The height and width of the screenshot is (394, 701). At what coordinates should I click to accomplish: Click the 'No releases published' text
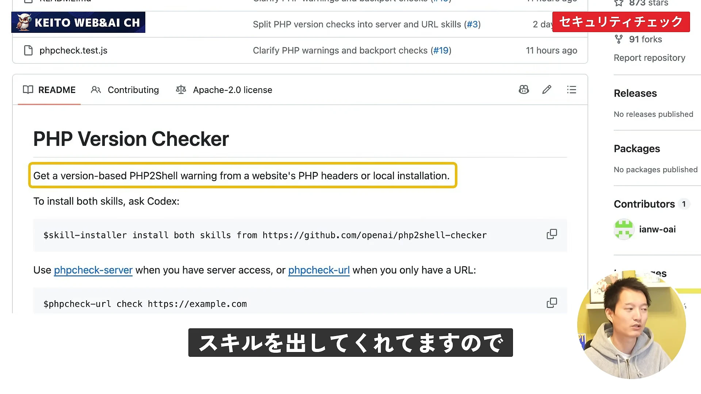click(653, 114)
